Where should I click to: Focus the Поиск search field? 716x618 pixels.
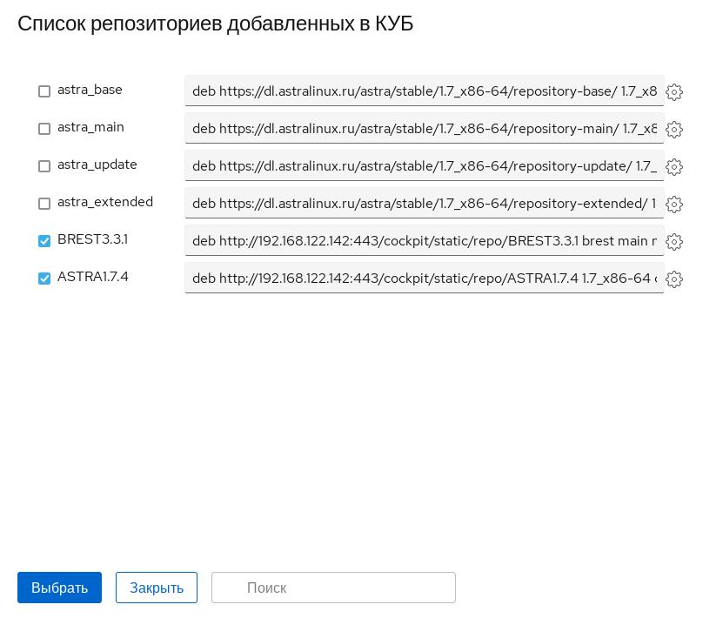(333, 588)
